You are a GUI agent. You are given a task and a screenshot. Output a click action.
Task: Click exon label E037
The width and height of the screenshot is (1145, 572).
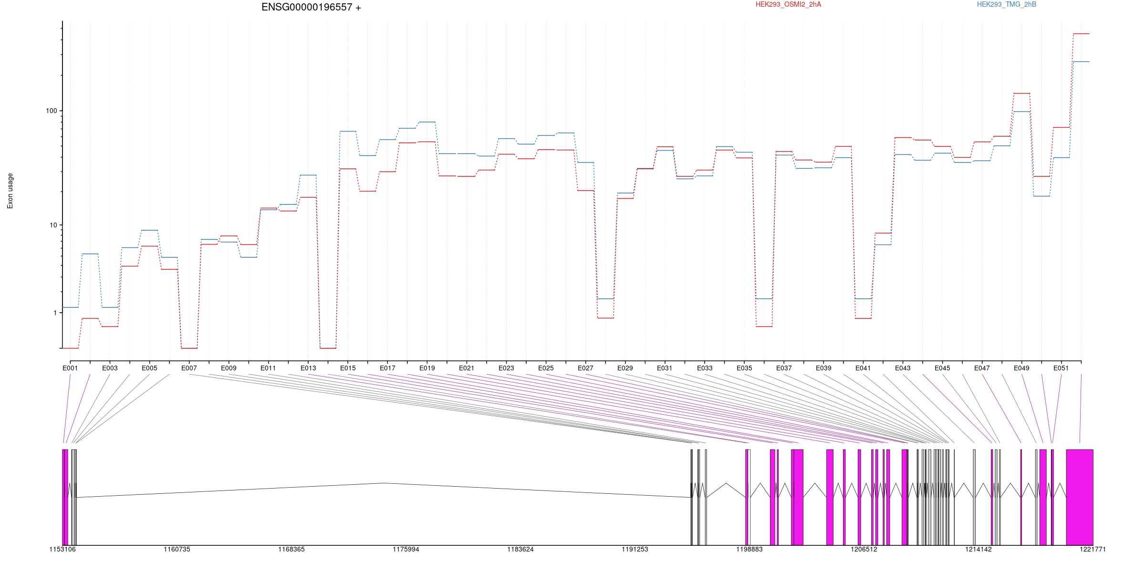click(784, 368)
